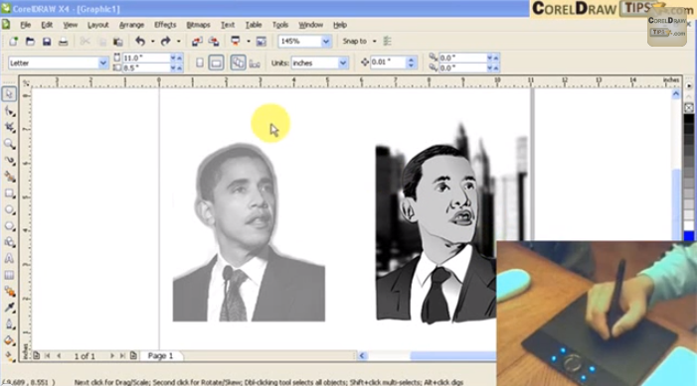Go to the first page in navigator
Image resolution: width=698 pixels, height=386 pixels.
(47, 356)
